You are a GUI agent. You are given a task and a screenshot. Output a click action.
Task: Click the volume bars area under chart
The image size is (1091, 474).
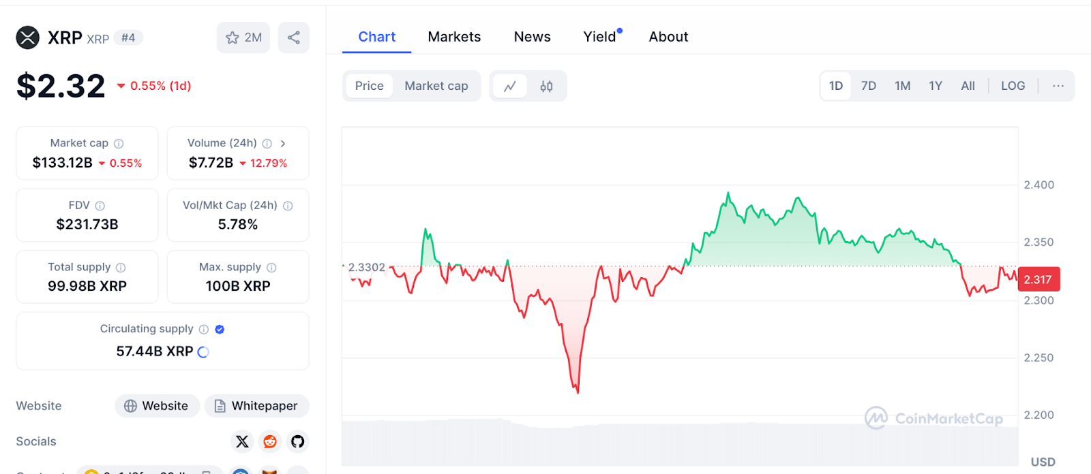point(680,443)
